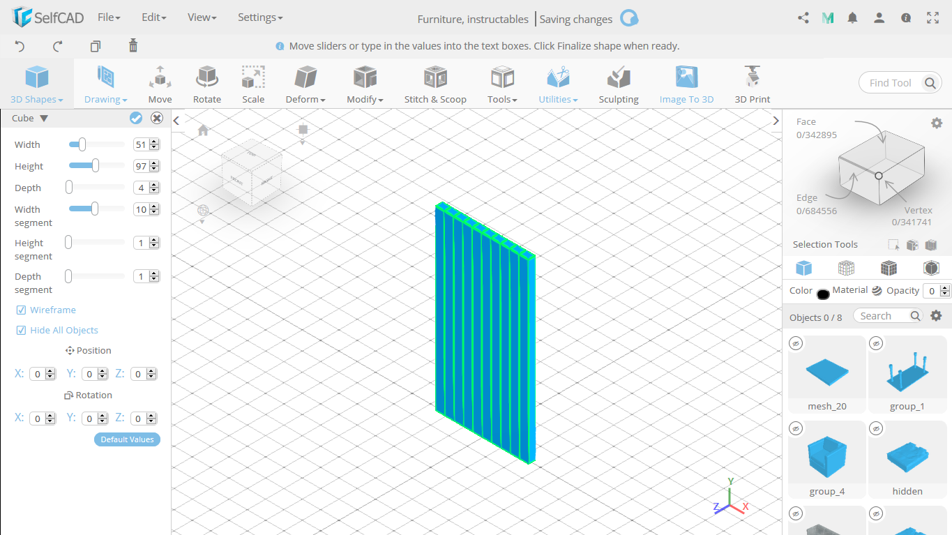
Task: Open the File menu
Action: point(109,17)
